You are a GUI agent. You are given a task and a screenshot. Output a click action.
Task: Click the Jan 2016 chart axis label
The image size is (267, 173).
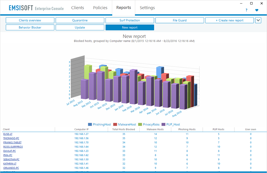click(x=119, y=108)
